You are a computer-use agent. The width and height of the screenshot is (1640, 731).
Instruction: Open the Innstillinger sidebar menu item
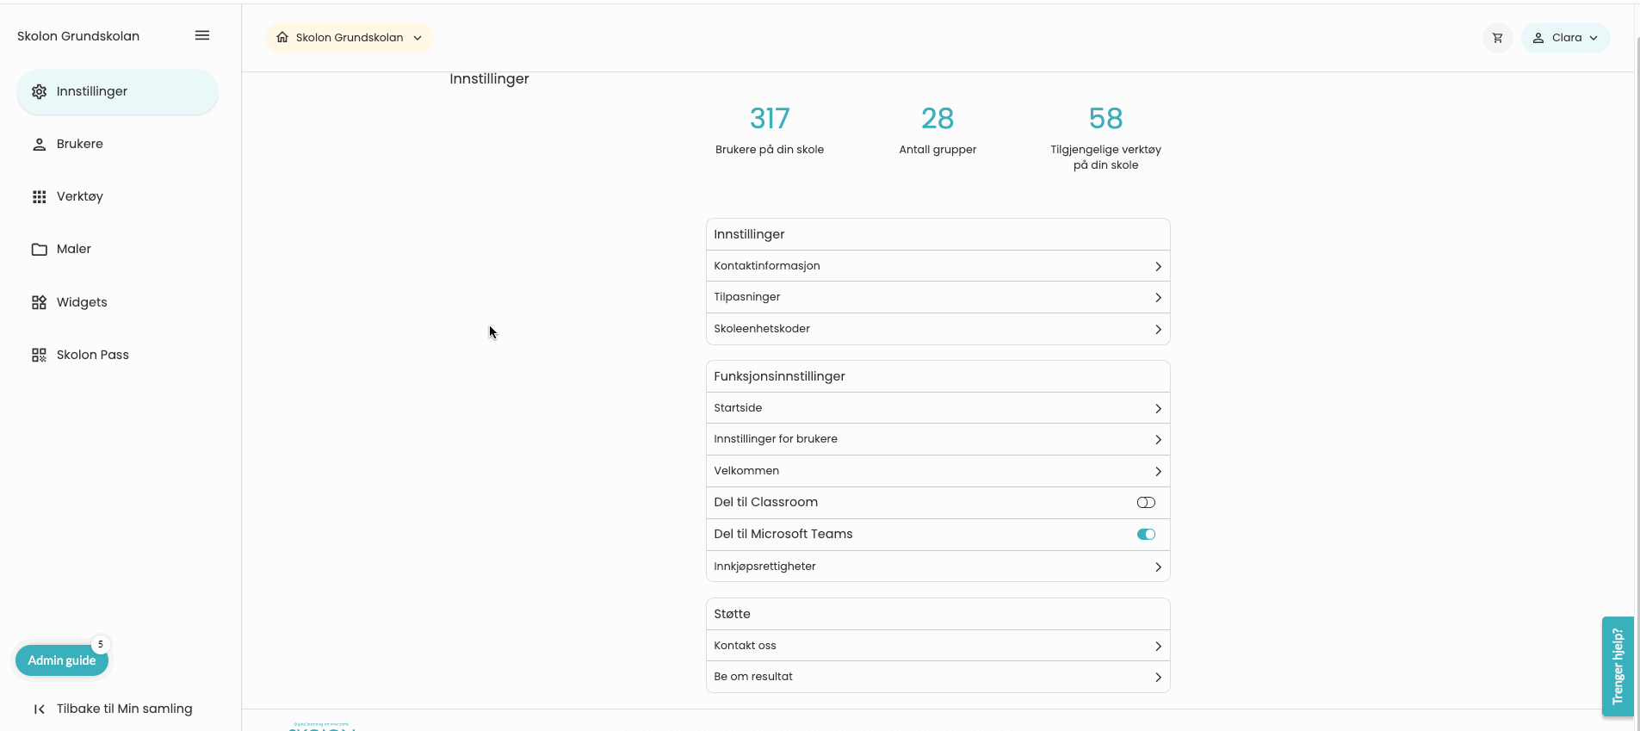(117, 91)
